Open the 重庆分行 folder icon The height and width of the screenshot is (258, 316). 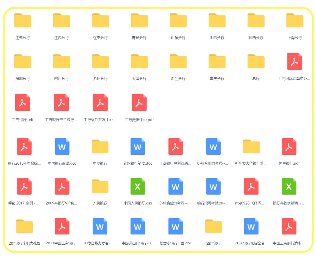217,61
